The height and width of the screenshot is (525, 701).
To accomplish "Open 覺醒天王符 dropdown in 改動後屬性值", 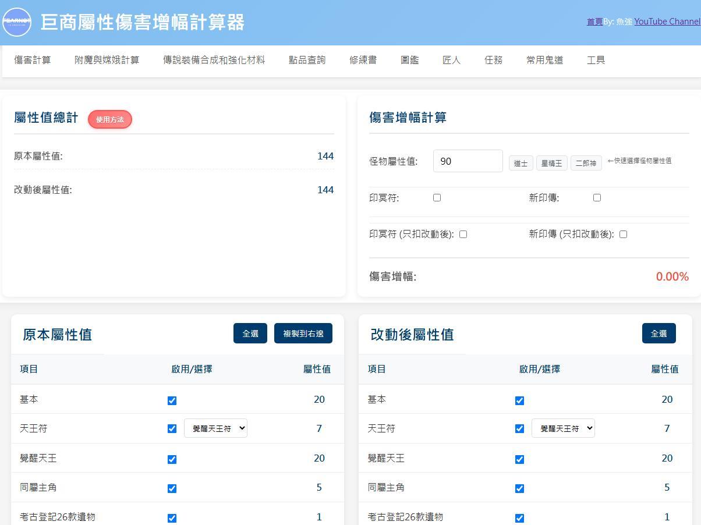I will coord(563,428).
